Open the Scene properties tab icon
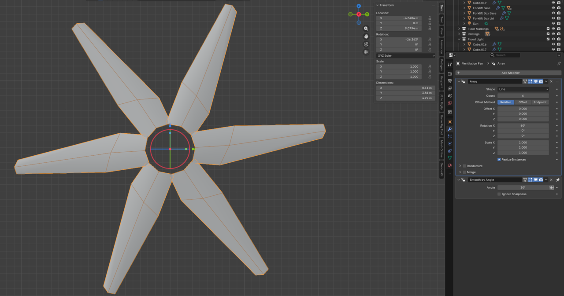Image resolution: width=564 pixels, height=296 pixels. pos(449,96)
